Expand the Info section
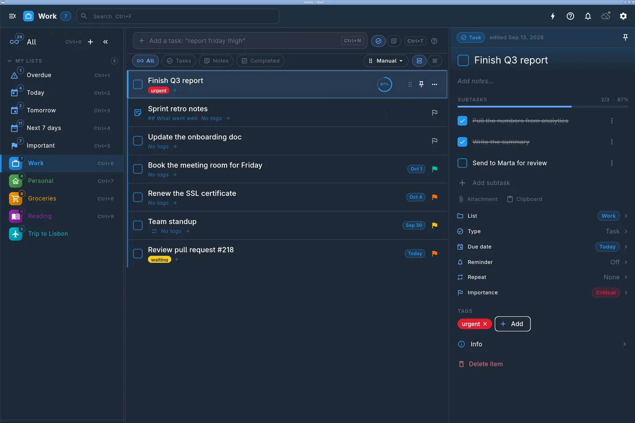635x423 pixels. point(542,344)
